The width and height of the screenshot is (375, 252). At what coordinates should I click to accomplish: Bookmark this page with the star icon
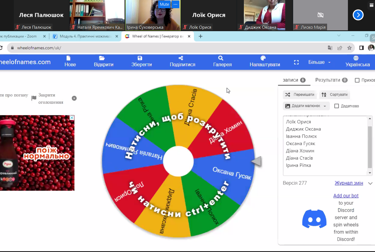tap(349, 48)
